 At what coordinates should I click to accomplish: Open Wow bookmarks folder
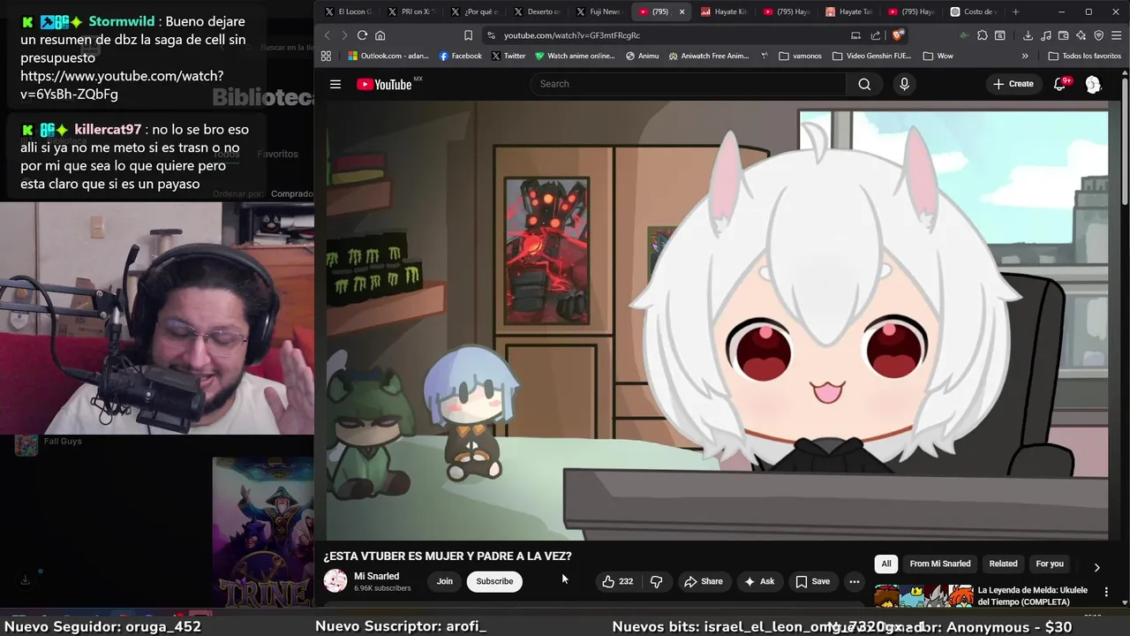click(938, 56)
